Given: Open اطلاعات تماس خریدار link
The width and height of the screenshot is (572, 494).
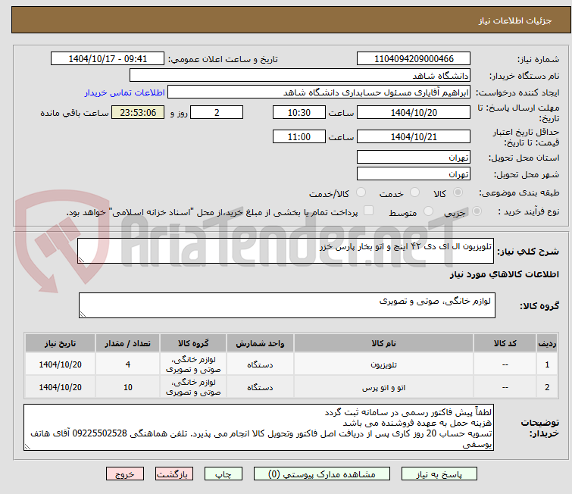Looking at the screenshot, I should 125,92.
